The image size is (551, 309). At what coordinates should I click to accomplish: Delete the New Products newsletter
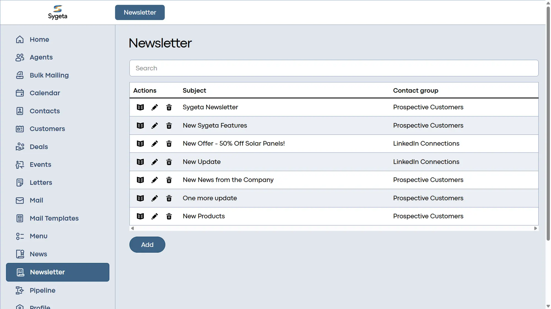point(169,216)
